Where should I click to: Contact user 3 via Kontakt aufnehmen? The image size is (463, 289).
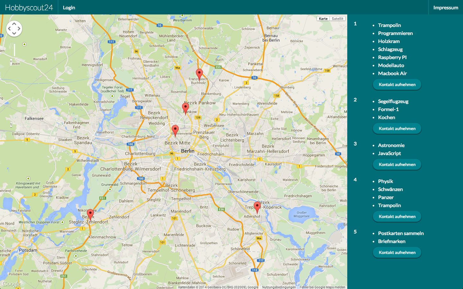click(397, 164)
